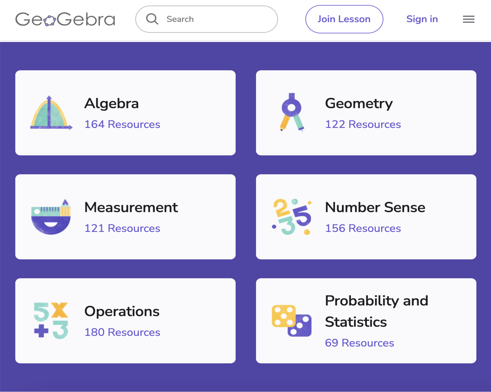Click the Probability dice icon

click(292, 321)
